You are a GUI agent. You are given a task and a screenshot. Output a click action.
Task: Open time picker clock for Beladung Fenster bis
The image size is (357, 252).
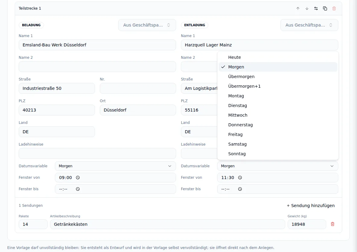pos(78,189)
